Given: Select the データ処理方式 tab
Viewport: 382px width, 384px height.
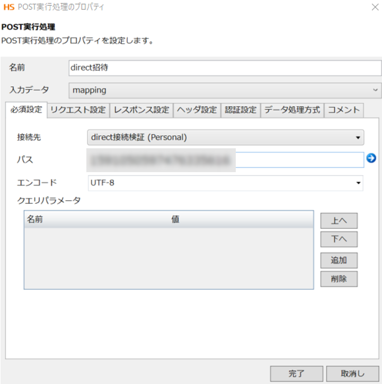Looking at the screenshot, I should [x=292, y=110].
